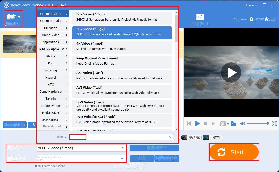Choose 3G2 Video (*.3g2) format
Viewport: 279px width, 172px height.
pos(122,33)
